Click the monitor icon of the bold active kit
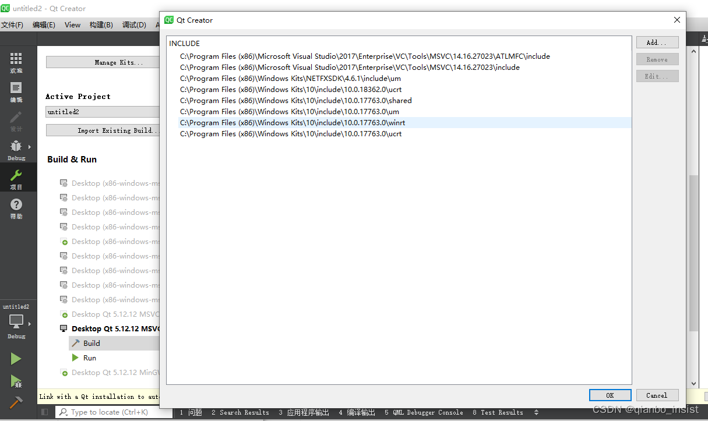Viewport: 708px width, 421px height. pyautogui.click(x=64, y=328)
